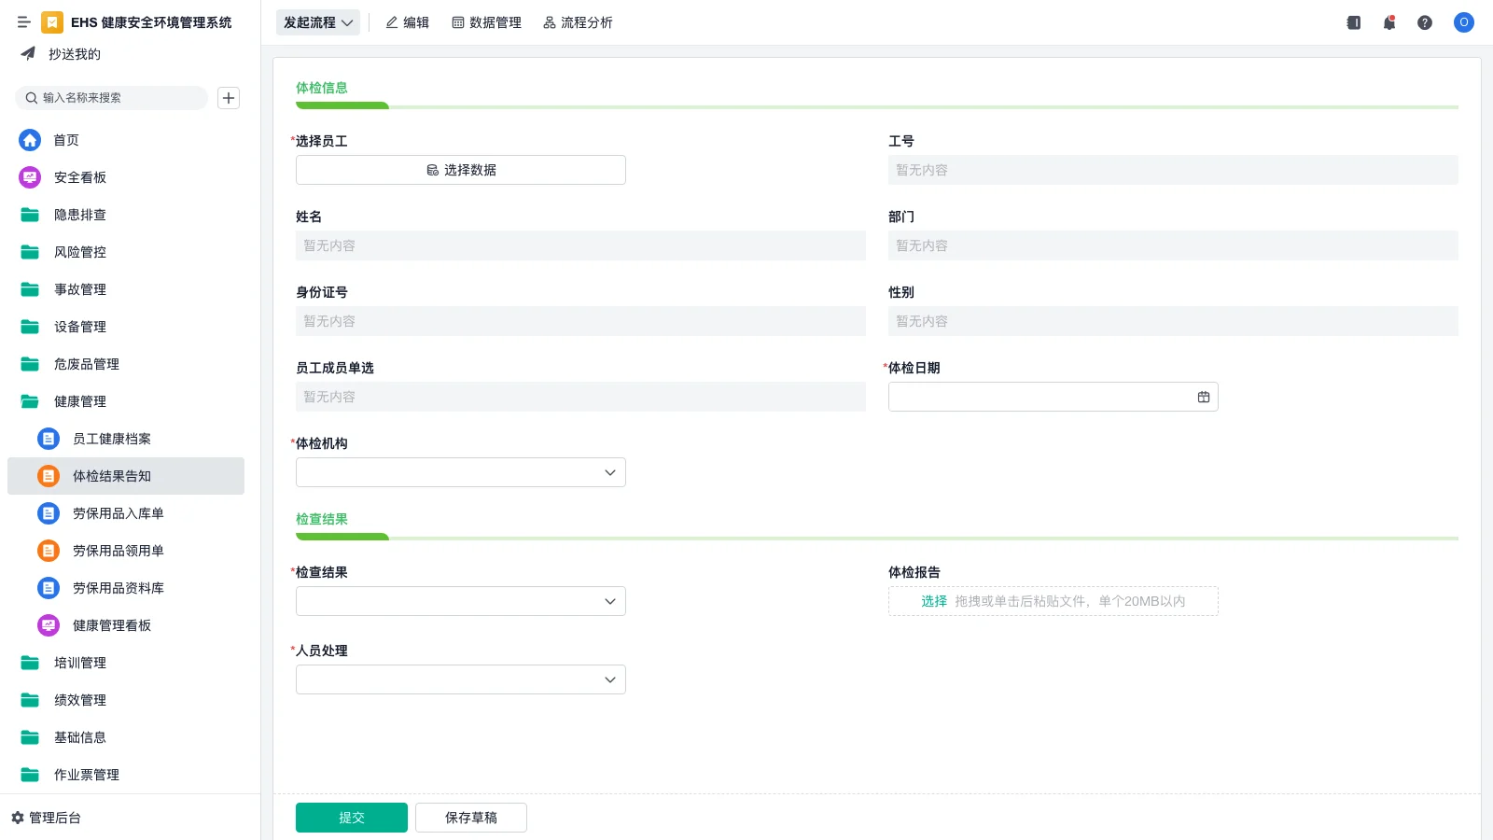
Task: Open 管理后台 at the sidebar bottom
Action: pos(52,818)
